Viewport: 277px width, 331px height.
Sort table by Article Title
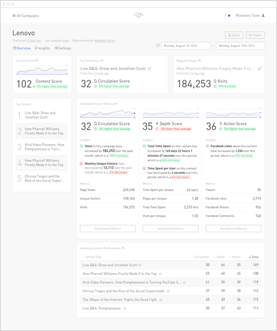pos(92,257)
